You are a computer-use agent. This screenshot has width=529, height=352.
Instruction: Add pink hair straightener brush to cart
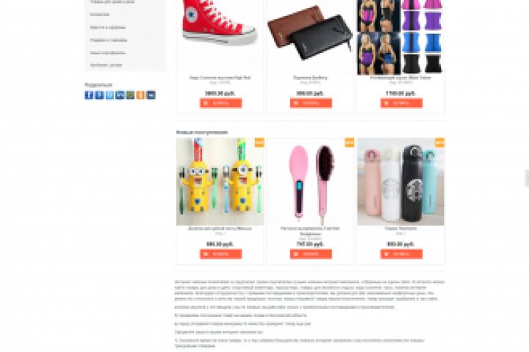pos(311,254)
